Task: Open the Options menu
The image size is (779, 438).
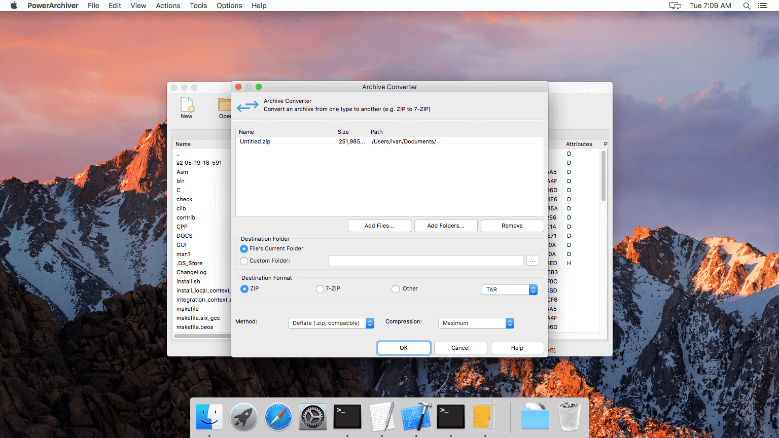Action: coord(229,6)
